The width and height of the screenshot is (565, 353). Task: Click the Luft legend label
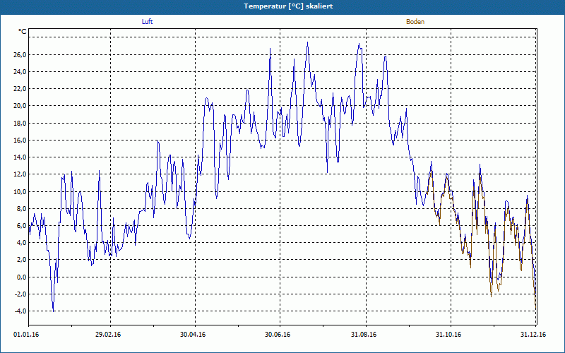coord(147,22)
